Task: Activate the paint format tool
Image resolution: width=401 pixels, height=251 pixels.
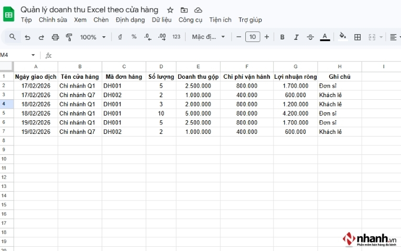Action: point(69,37)
